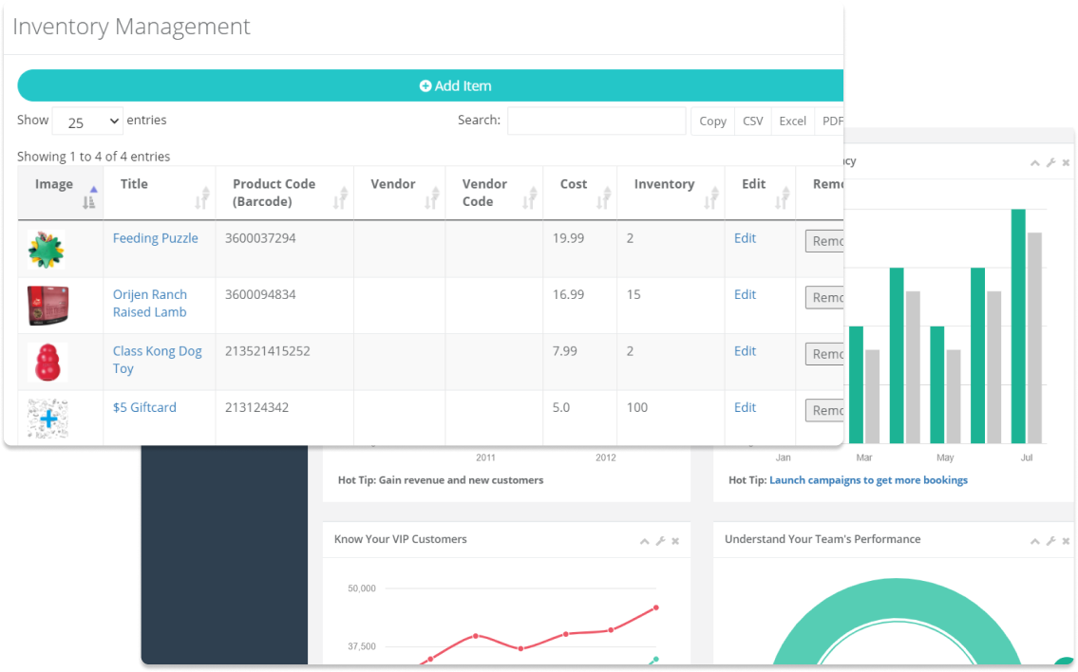Close Understand Your Team's Performance panel
Screen dimensions: 1078x672
click(1066, 541)
